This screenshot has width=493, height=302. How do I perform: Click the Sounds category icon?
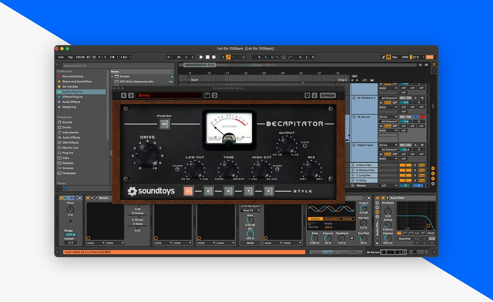pyautogui.click(x=60, y=122)
